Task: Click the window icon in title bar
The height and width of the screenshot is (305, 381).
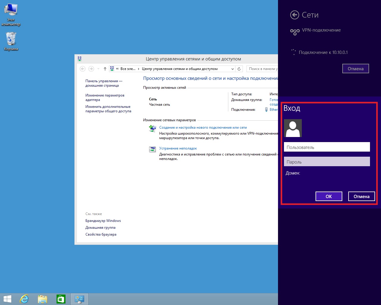Action: coord(79,59)
